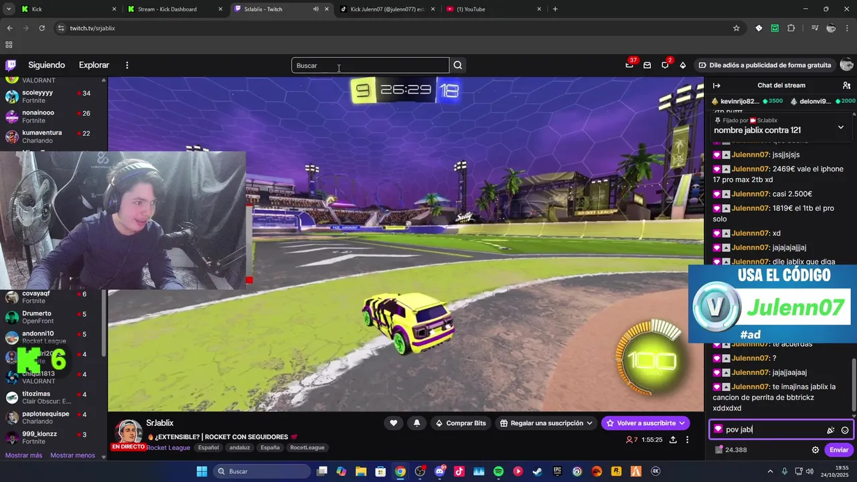
Task: Expand the pinned chat message
Action: tap(841, 127)
